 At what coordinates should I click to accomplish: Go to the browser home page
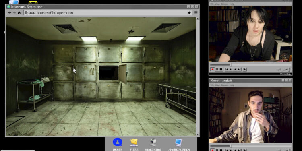click(x=19, y=13)
